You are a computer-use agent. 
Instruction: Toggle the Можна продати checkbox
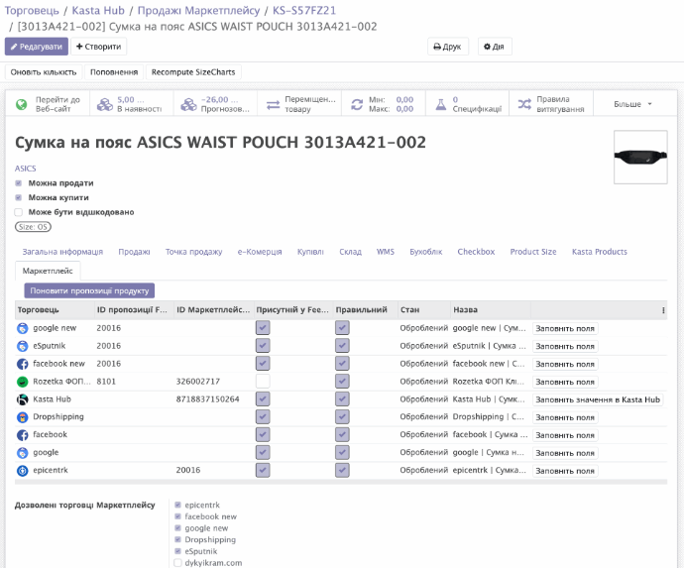(18, 183)
